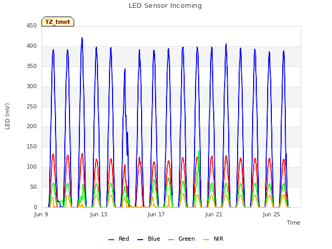Click the chart title LED Sensor Incoming
Image resolution: width=332 pixels, height=249 pixels.
coord(165,6)
